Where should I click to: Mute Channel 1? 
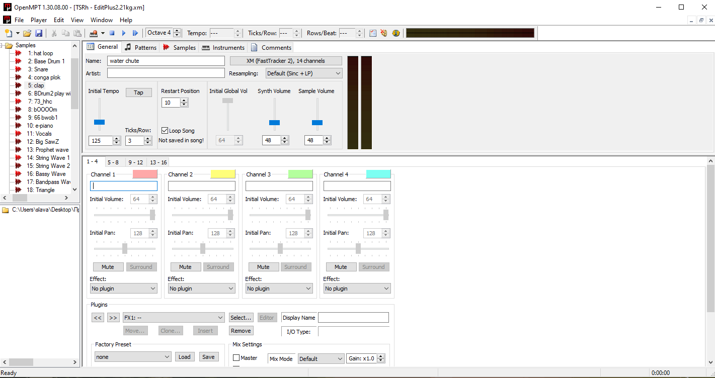tap(108, 267)
